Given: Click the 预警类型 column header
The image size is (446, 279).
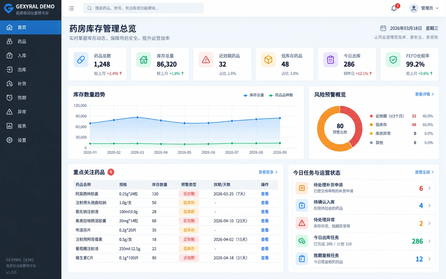Looking at the screenshot, I should coord(189,184).
